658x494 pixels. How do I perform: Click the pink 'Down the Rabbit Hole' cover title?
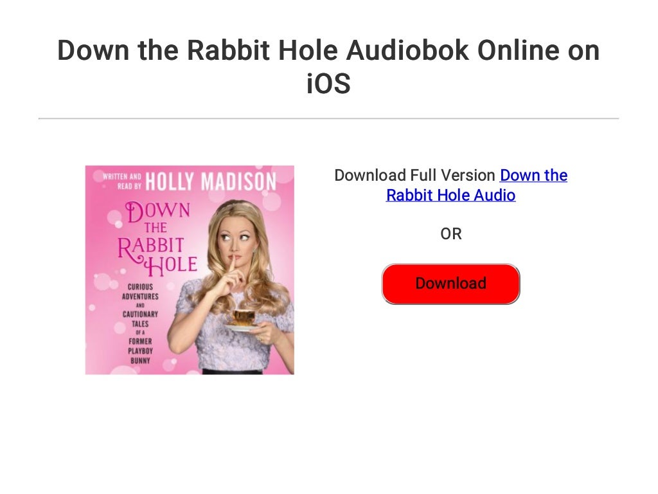tap(158, 238)
